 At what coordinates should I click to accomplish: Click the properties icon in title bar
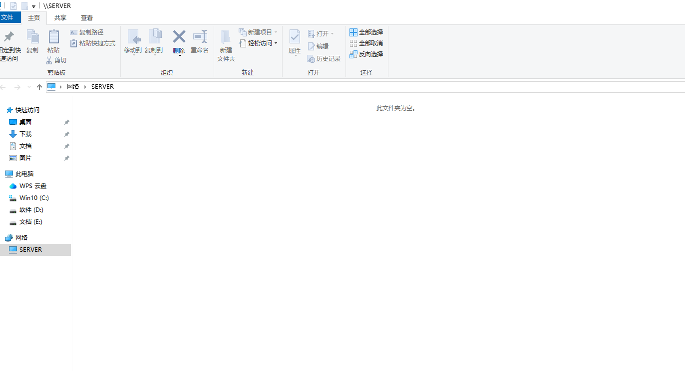pyautogui.click(x=13, y=6)
